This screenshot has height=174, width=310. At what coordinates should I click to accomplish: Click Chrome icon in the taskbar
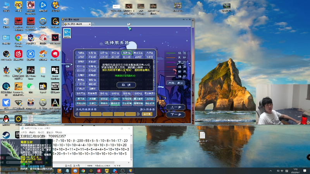83,171
